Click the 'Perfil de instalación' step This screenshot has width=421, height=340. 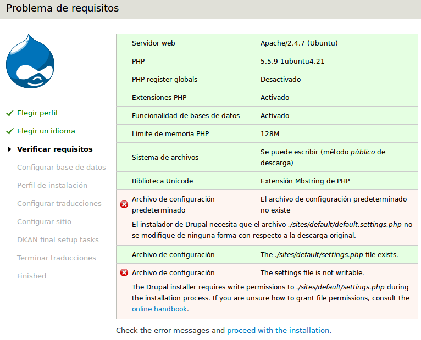[x=52, y=186]
